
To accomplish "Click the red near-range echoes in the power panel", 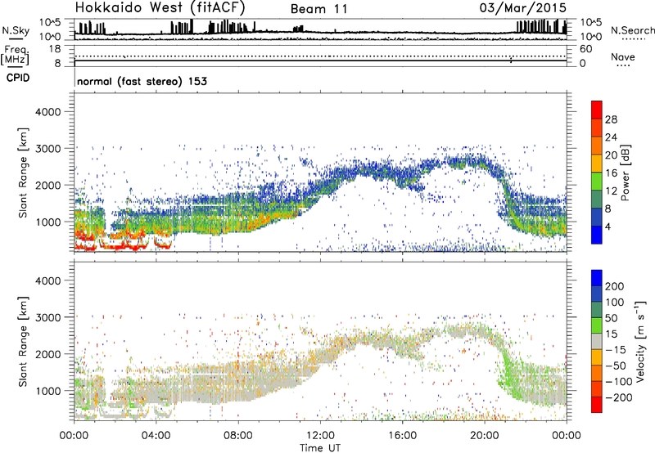I will pyautogui.click(x=121, y=246).
